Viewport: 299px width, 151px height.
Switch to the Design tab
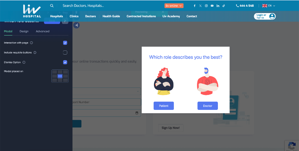(x=24, y=31)
